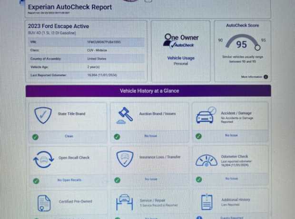Click the Certified Pre-Owned document icon
The image size is (295, 219).
click(x=44, y=203)
